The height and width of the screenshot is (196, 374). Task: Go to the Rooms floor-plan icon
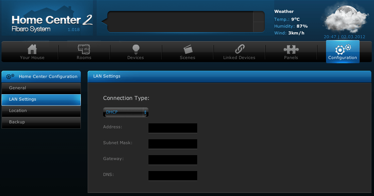(84, 49)
